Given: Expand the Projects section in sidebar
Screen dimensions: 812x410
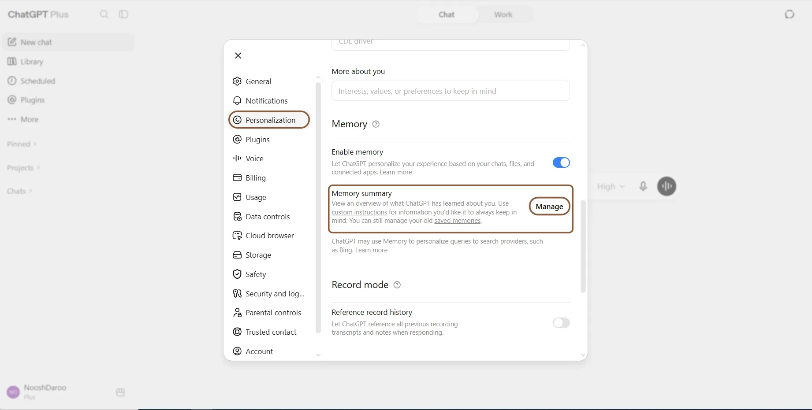Looking at the screenshot, I should coord(23,168).
